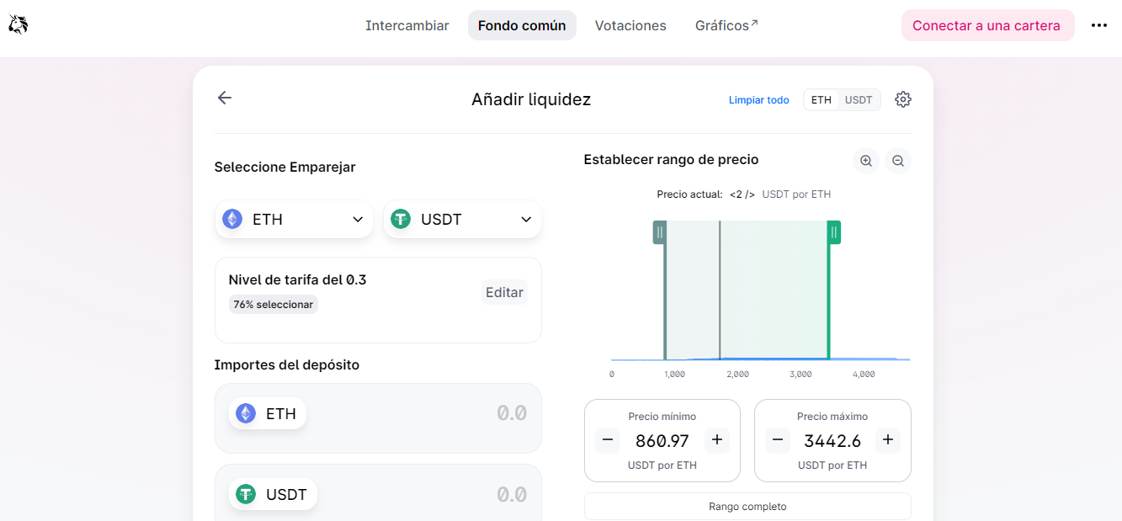Click the Uniswap unicorn logo
Viewport: 1122px width, 521px height.
coord(17,24)
